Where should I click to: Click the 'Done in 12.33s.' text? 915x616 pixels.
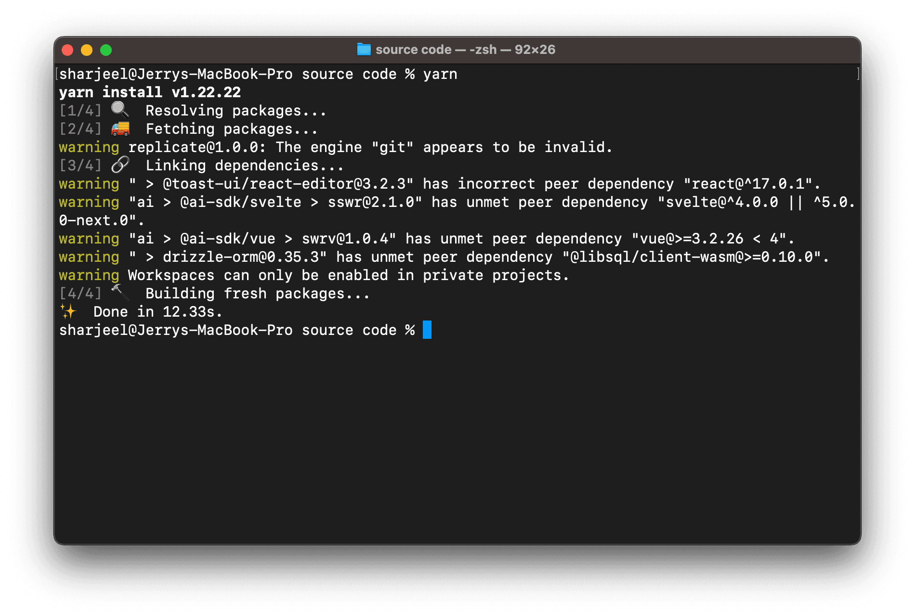(158, 312)
